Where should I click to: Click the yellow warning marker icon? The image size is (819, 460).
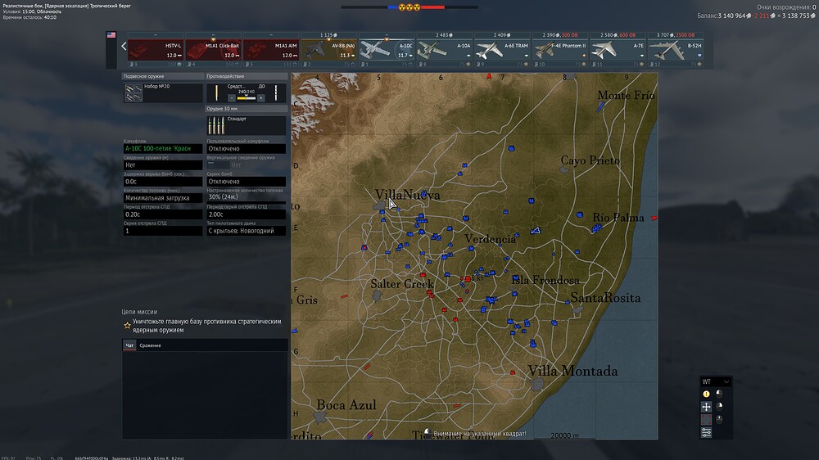pyautogui.click(x=706, y=394)
